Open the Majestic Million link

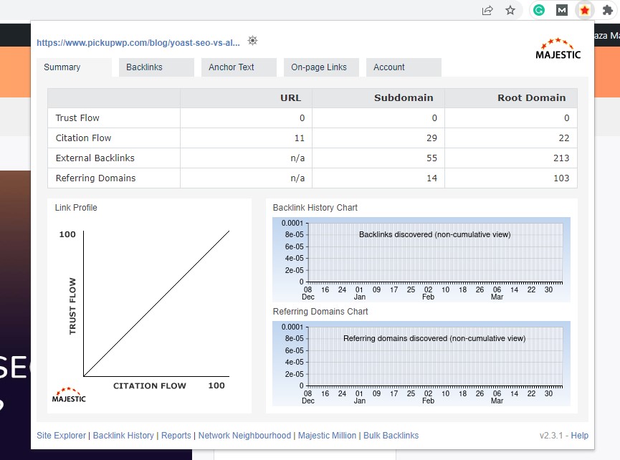(x=327, y=436)
